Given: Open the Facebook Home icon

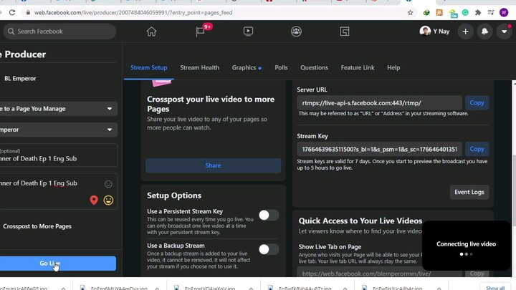Looking at the screenshot, I should pos(151,32).
